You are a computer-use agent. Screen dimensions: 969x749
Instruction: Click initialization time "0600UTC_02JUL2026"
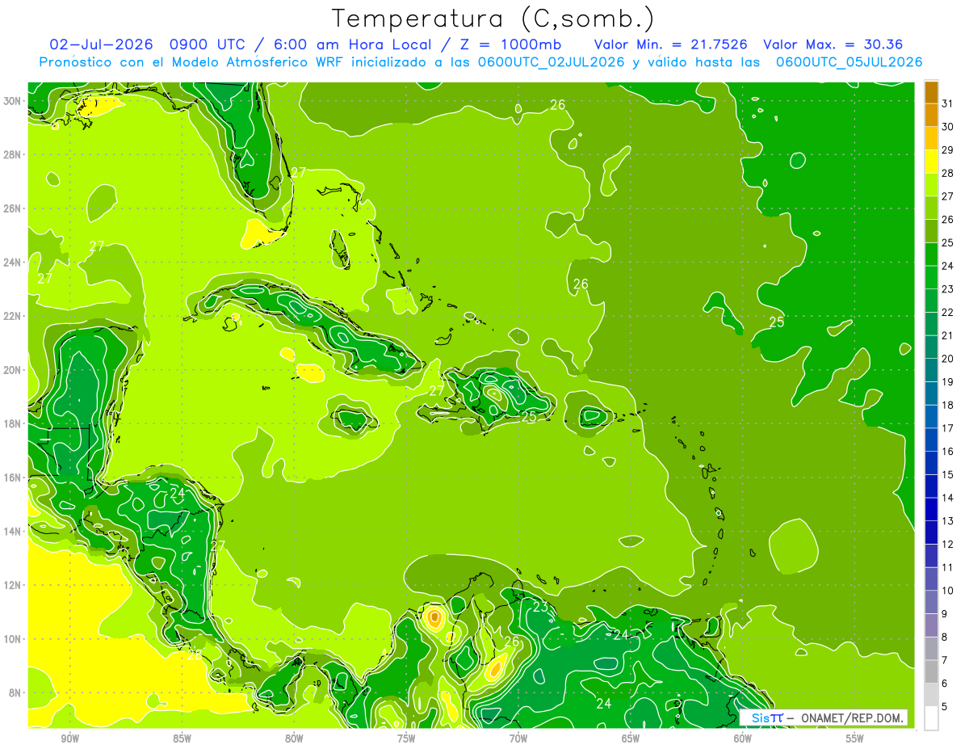(551, 62)
